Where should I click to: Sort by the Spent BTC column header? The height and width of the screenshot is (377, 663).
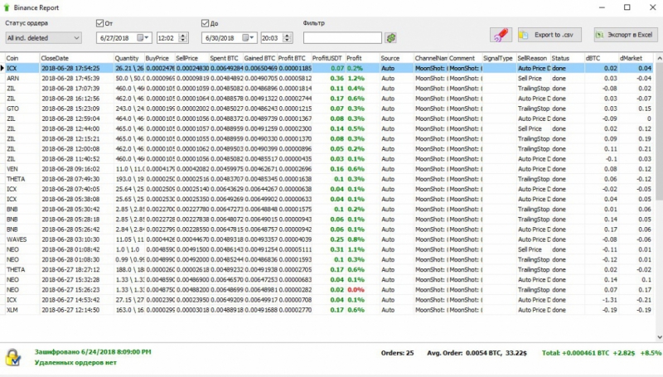(225, 58)
